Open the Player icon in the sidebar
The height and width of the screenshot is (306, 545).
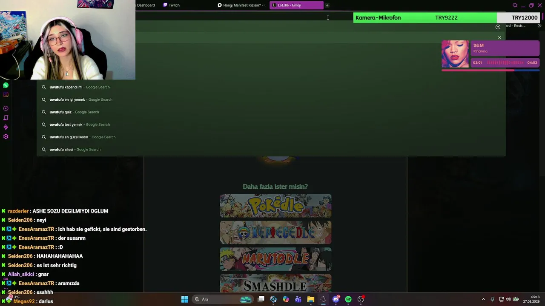(x=6, y=108)
